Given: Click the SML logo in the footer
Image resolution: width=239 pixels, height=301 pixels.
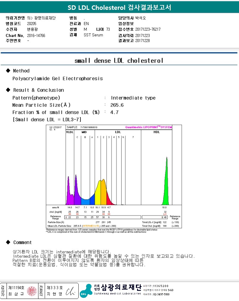Looking at the screenshot, I should 86,291.
